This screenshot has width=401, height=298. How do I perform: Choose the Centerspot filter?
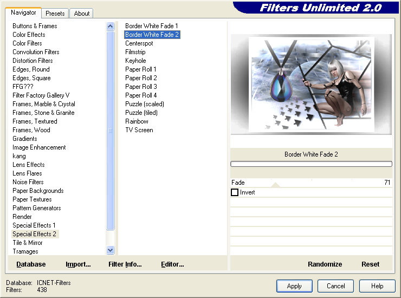pos(139,43)
